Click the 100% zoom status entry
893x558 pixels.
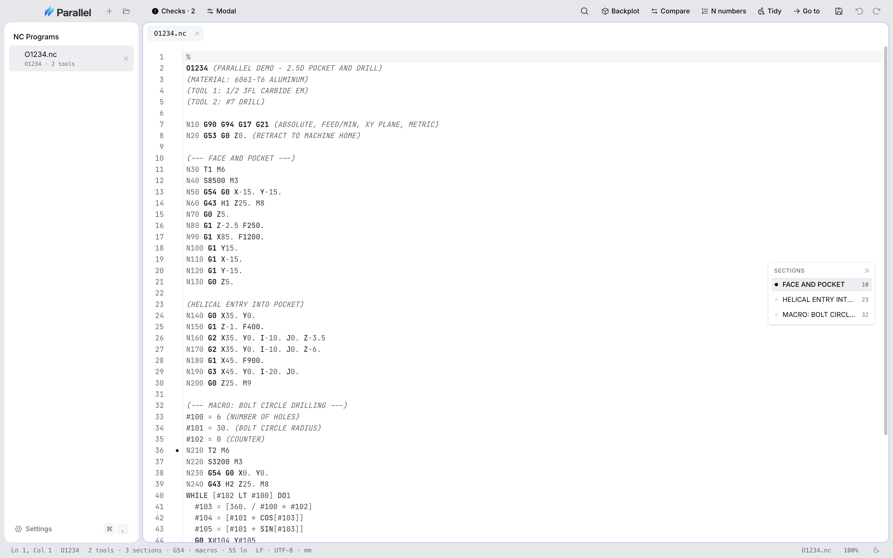click(851, 550)
